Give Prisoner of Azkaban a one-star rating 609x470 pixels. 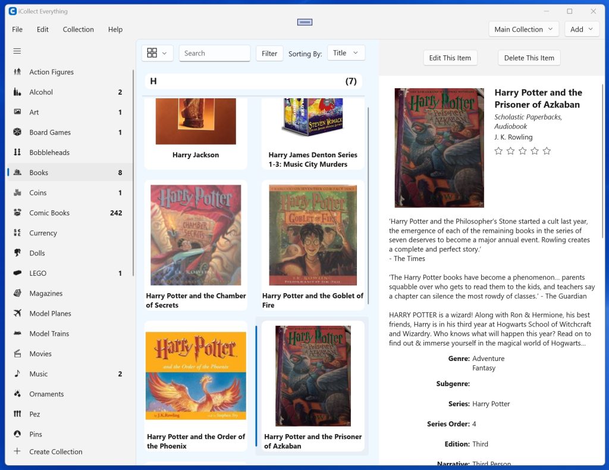(x=498, y=151)
